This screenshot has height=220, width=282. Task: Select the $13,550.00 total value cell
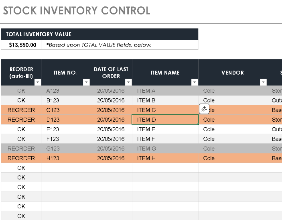click(x=21, y=45)
